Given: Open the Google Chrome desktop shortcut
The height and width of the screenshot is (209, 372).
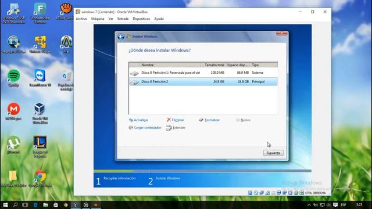Looking at the screenshot, I should [x=40, y=179].
